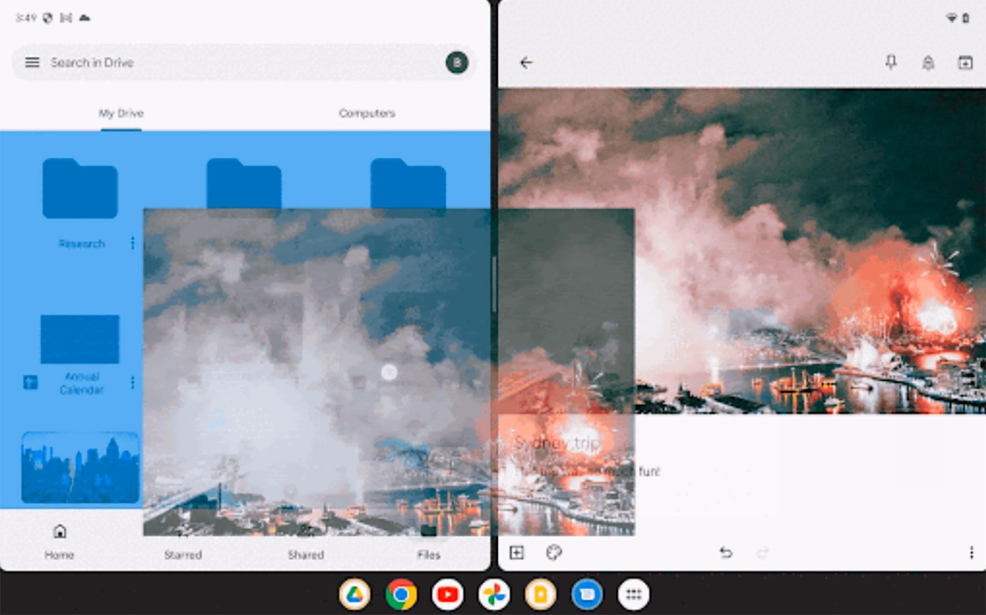Image resolution: width=986 pixels, height=615 pixels.
Task: Archive the Sydney trip note
Action: 964,62
